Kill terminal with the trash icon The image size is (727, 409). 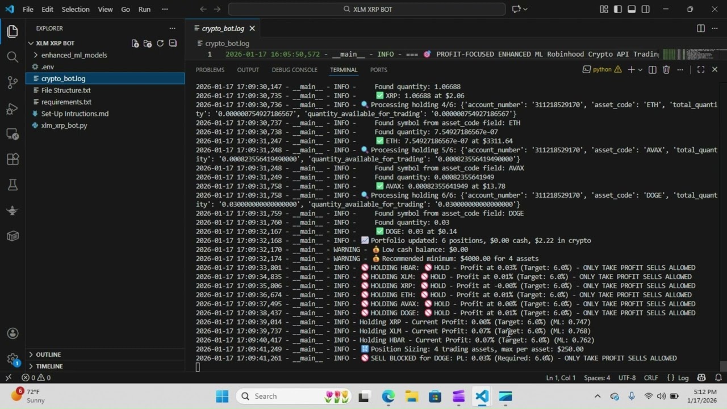pyautogui.click(x=666, y=70)
